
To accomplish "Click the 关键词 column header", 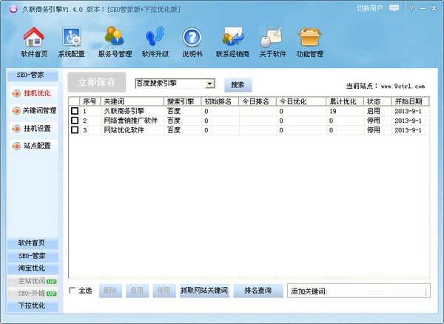I will click(x=132, y=101).
